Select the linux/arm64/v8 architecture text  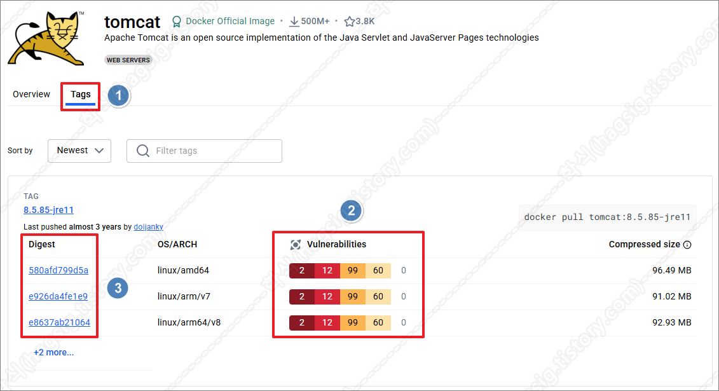point(189,323)
